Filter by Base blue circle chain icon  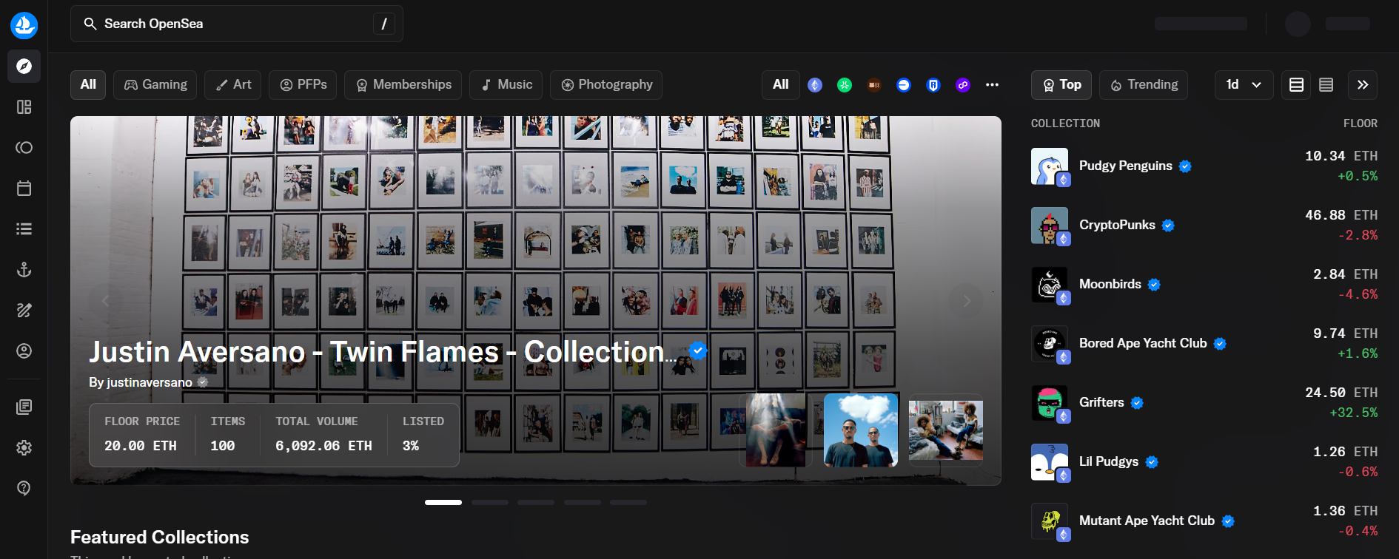[x=904, y=85]
